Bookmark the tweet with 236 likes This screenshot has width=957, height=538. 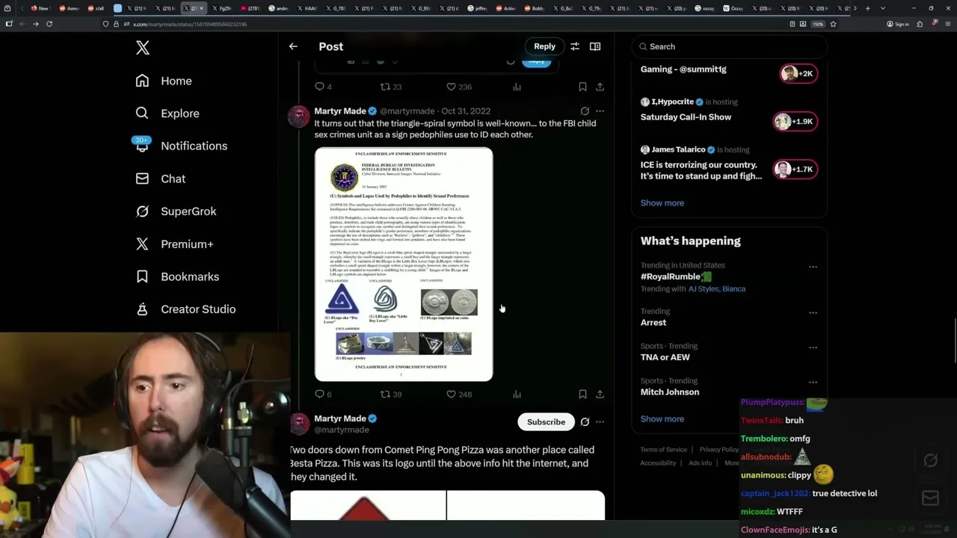(582, 87)
